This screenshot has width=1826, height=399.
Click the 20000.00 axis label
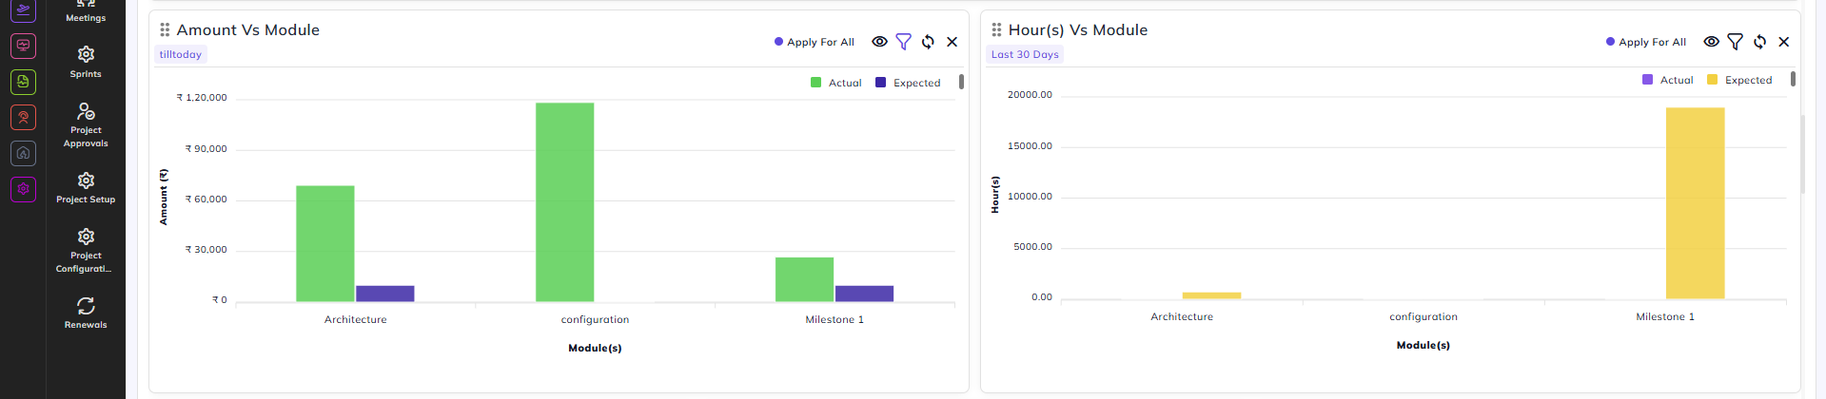click(1030, 95)
